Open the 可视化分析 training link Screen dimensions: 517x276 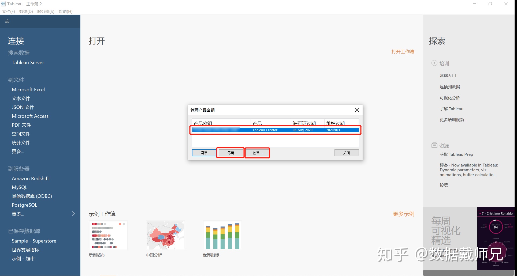coord(450,98)
